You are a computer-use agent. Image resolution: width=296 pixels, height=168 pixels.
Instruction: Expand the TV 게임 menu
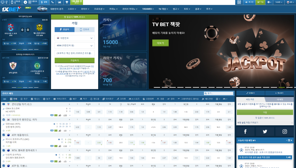tap(163, 9)
